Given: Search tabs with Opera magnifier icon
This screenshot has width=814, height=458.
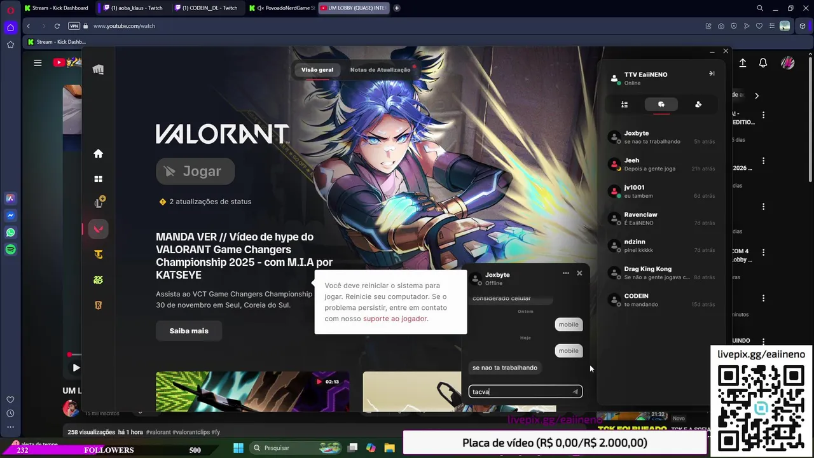Looking at the screenshot, I should 760,8.
